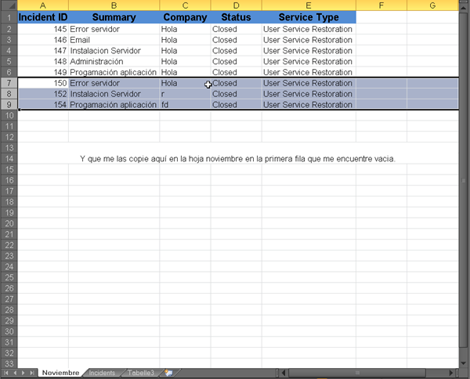Click horizontal scrollbar right arrow
The image size is (470, 379).
click(451, 373)
